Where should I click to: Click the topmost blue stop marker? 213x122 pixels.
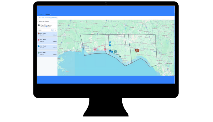[110, 42]
